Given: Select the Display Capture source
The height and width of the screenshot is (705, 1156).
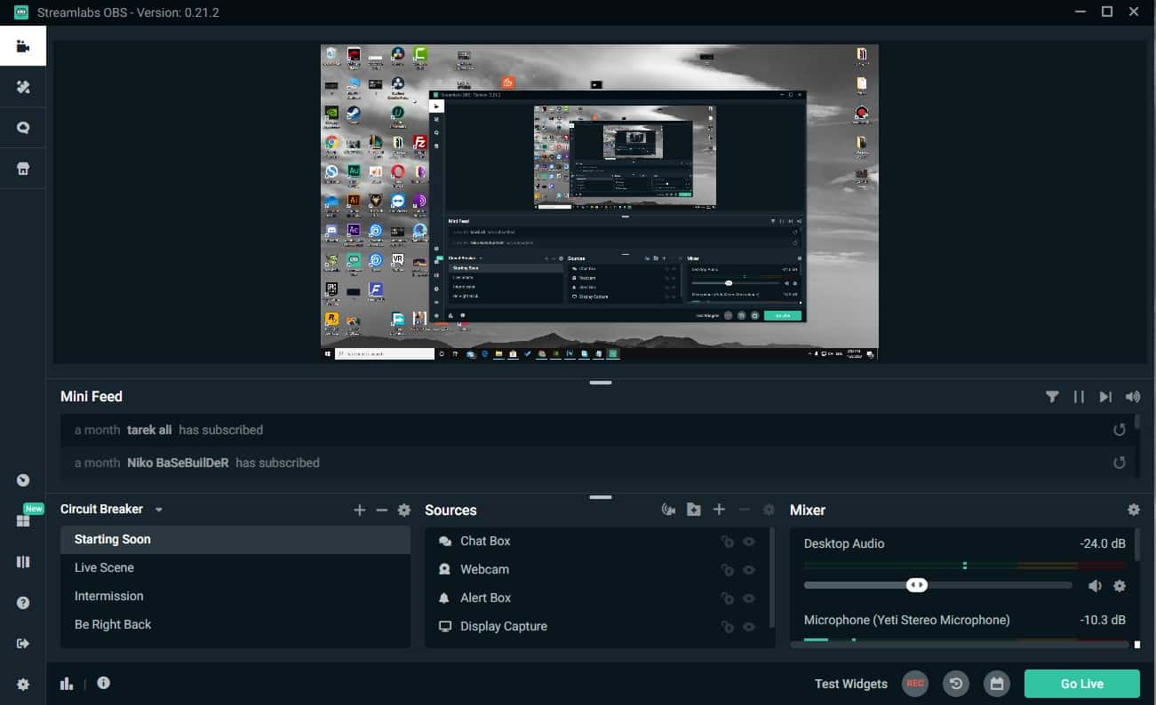Looking at the screenshot, I should pyautogui.click(x=595, y=626).
